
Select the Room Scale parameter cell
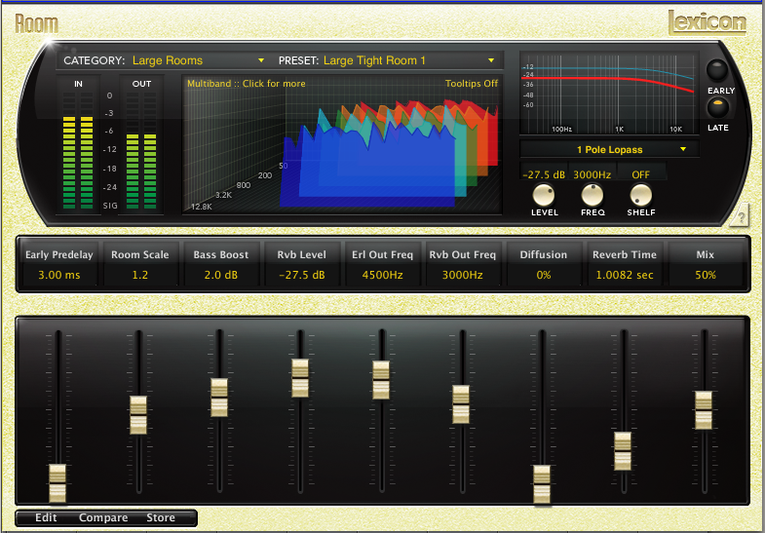[140, 264]
